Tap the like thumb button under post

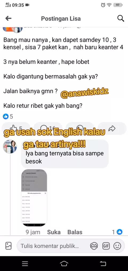(x=16, y=128)
